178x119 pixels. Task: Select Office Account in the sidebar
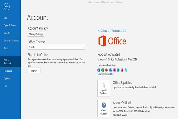10,62
